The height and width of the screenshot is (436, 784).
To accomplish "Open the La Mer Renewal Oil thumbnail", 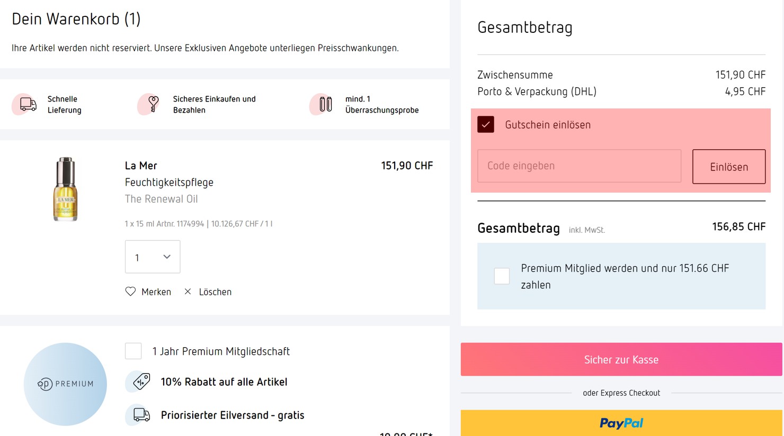I will 65,189.
